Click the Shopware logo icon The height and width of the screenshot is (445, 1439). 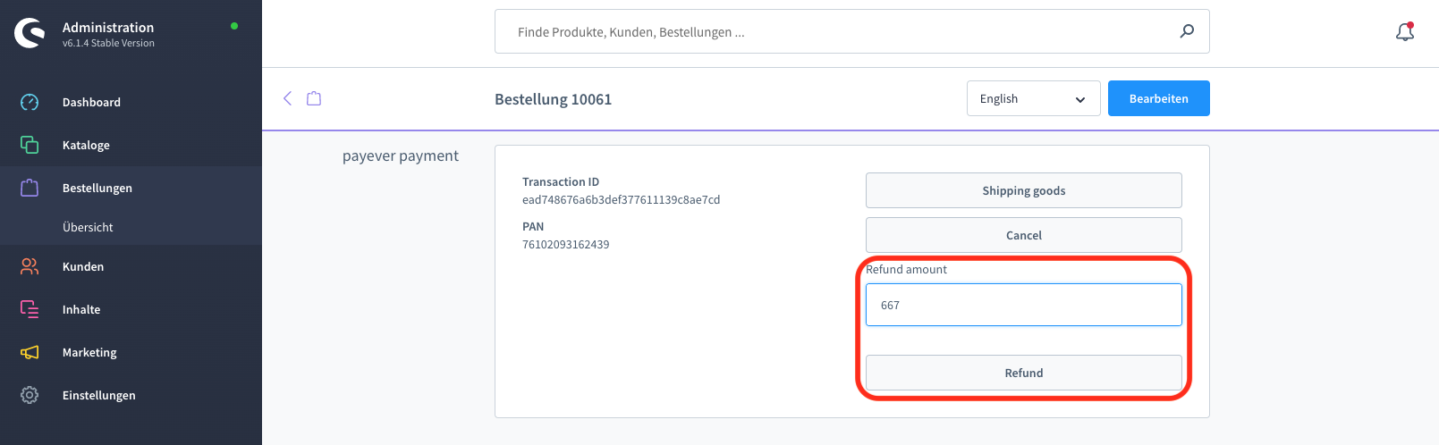(30, 33)
